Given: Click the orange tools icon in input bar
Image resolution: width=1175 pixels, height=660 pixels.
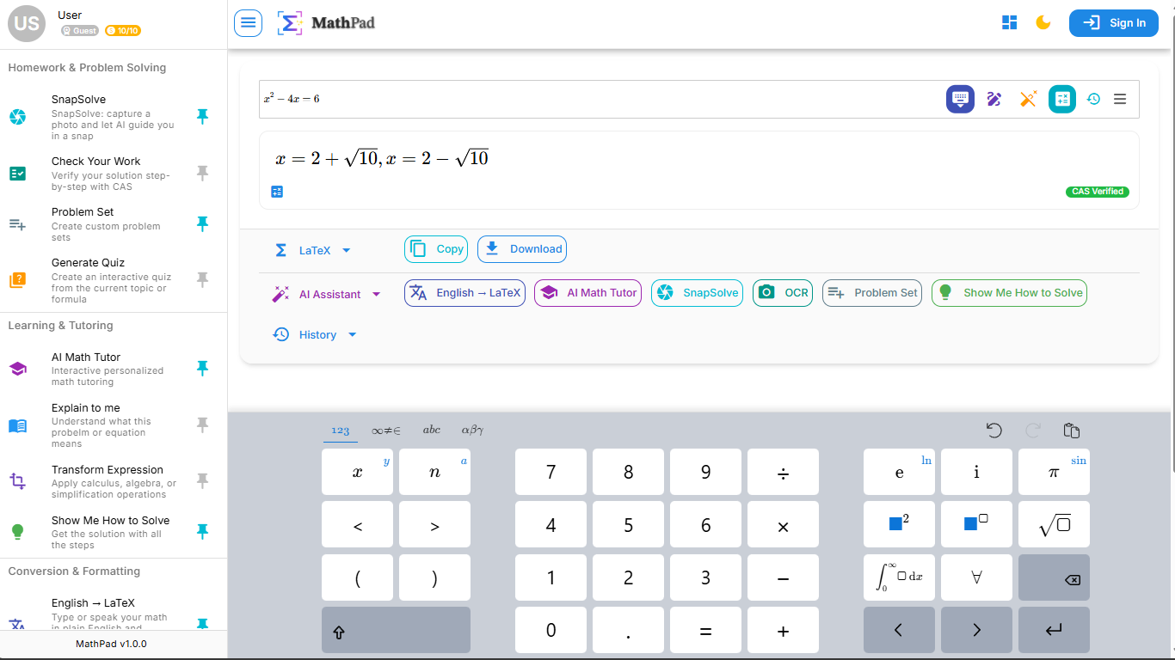Looking at the screenshot, I should pyautogui.click(x=1028, y=99).
